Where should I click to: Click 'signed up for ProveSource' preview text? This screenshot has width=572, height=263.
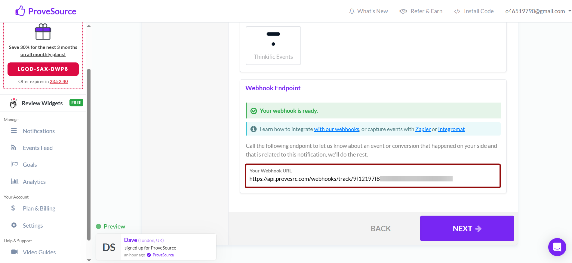coord(150,248)
